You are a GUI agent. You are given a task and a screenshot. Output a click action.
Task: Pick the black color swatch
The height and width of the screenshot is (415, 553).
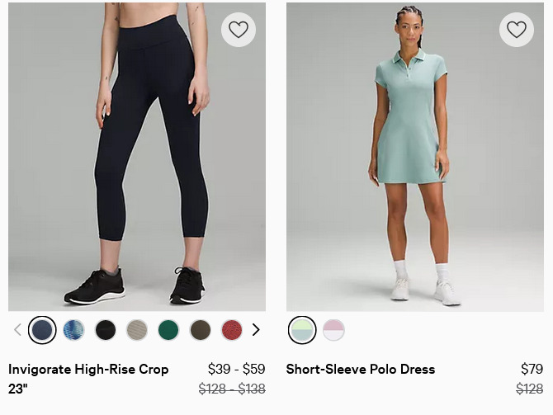click(x=106, y=330)
